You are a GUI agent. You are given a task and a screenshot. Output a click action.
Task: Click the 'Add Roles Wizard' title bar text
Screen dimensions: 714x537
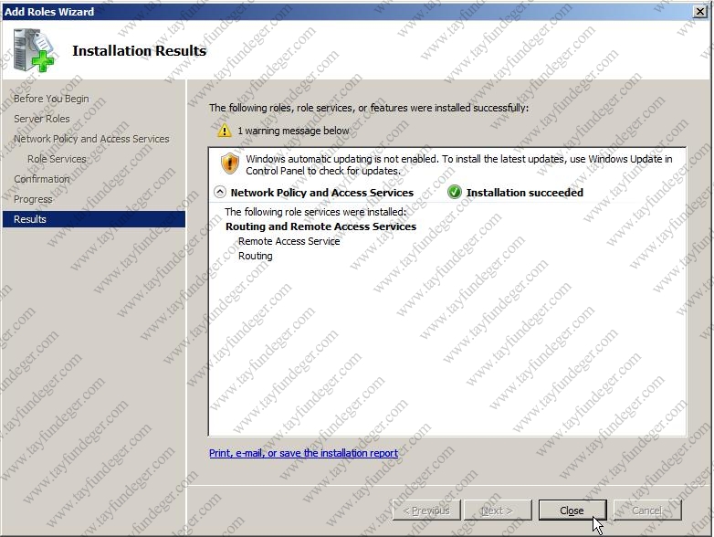pyautogui.click(x=48, y=12)
